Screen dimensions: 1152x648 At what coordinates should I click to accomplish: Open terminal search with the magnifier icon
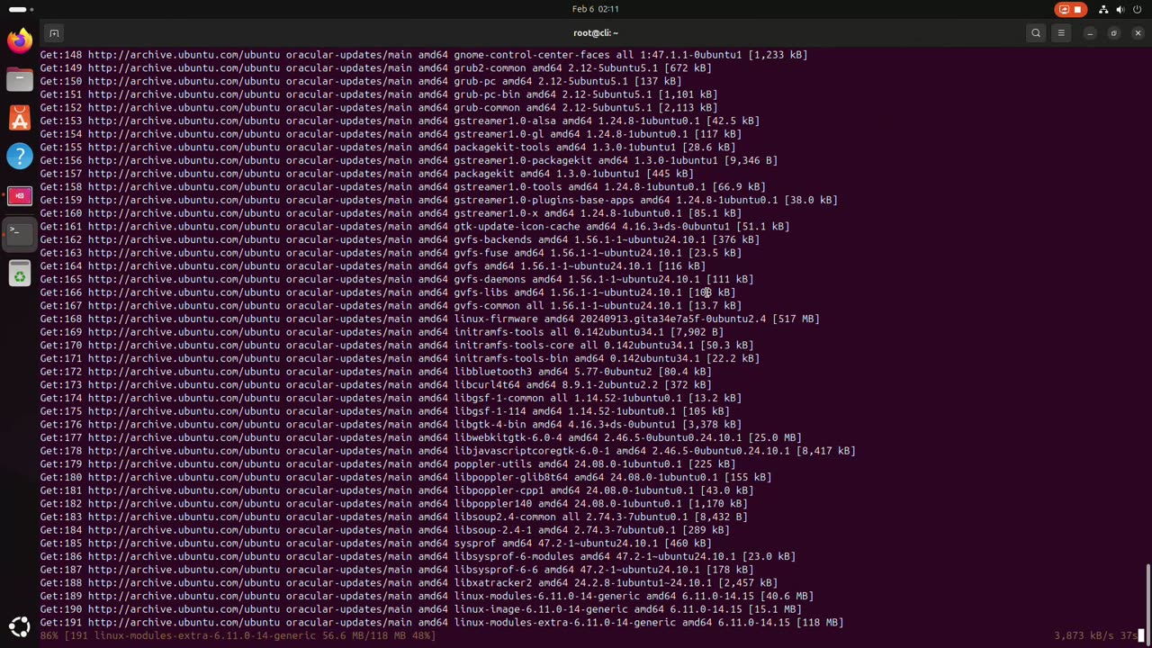pos(1036,33)
